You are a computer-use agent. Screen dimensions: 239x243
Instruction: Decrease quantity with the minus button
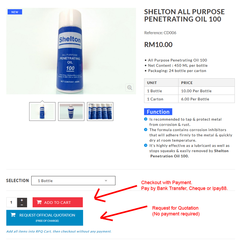pos(22,205)
